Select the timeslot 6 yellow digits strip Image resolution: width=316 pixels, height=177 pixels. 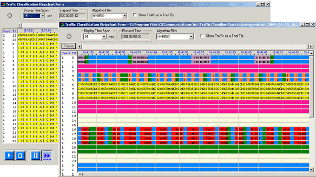(x=193, y=85)
